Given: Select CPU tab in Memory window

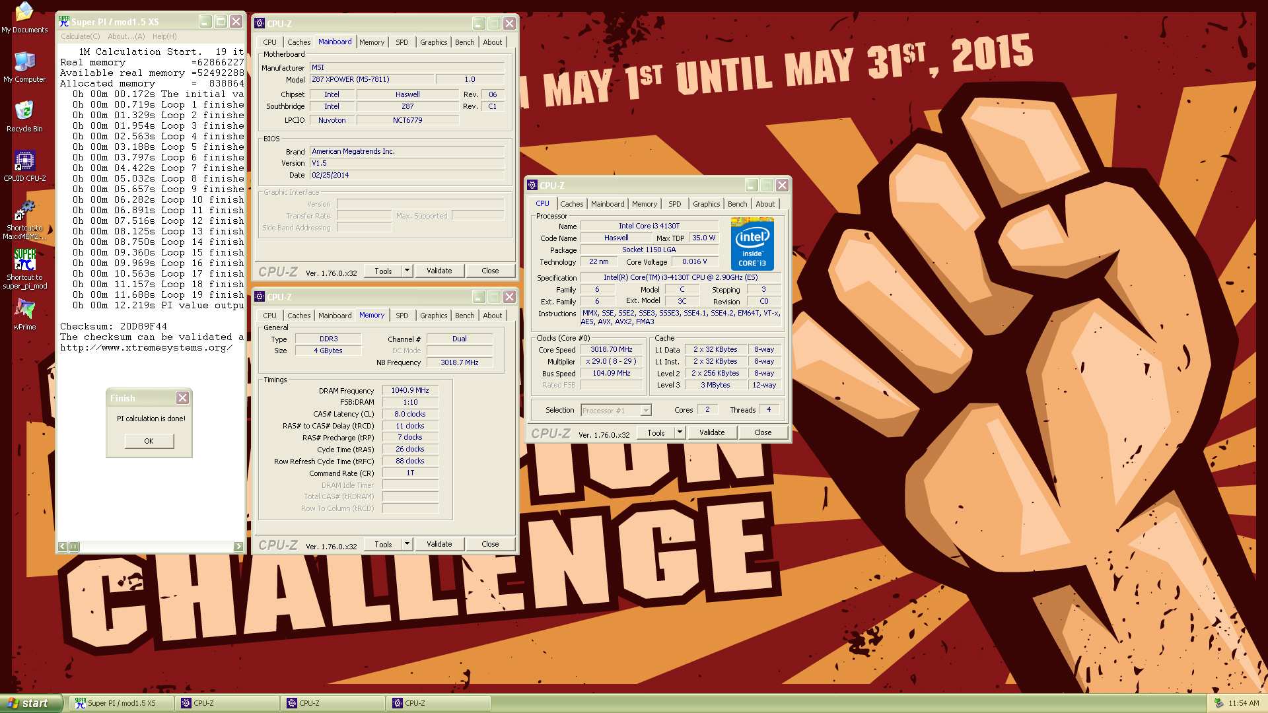Looking at the screenshot, I should coord(269,315).
